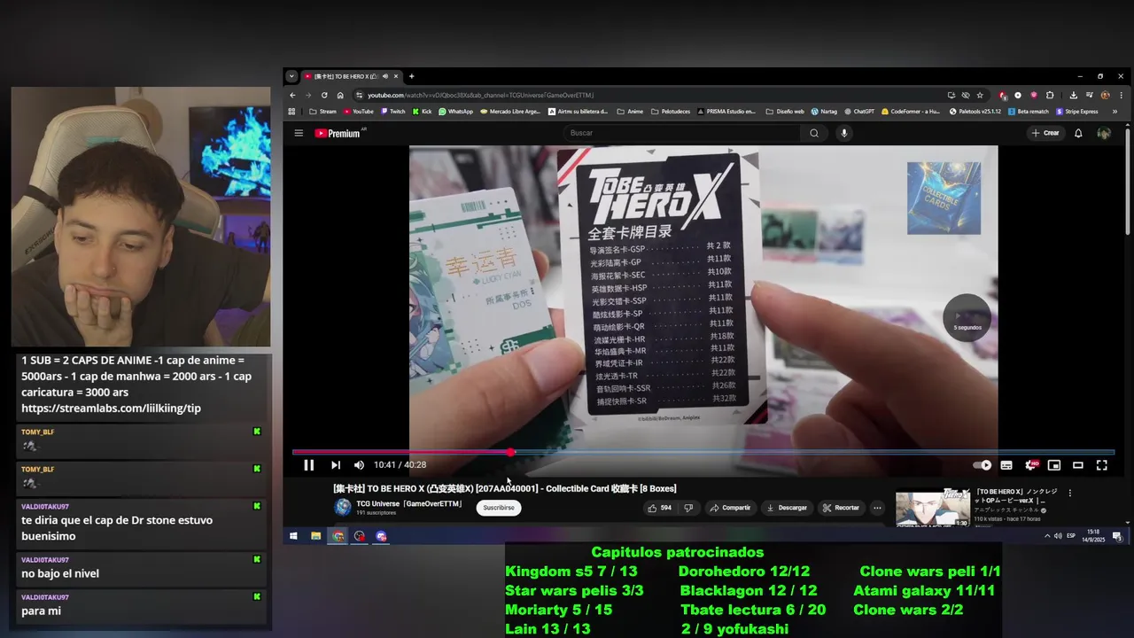This screenshot has height=638, width=1134.
Task: Click the collectible cards end-card thumbnail in the video
Action: coord(944,198)
